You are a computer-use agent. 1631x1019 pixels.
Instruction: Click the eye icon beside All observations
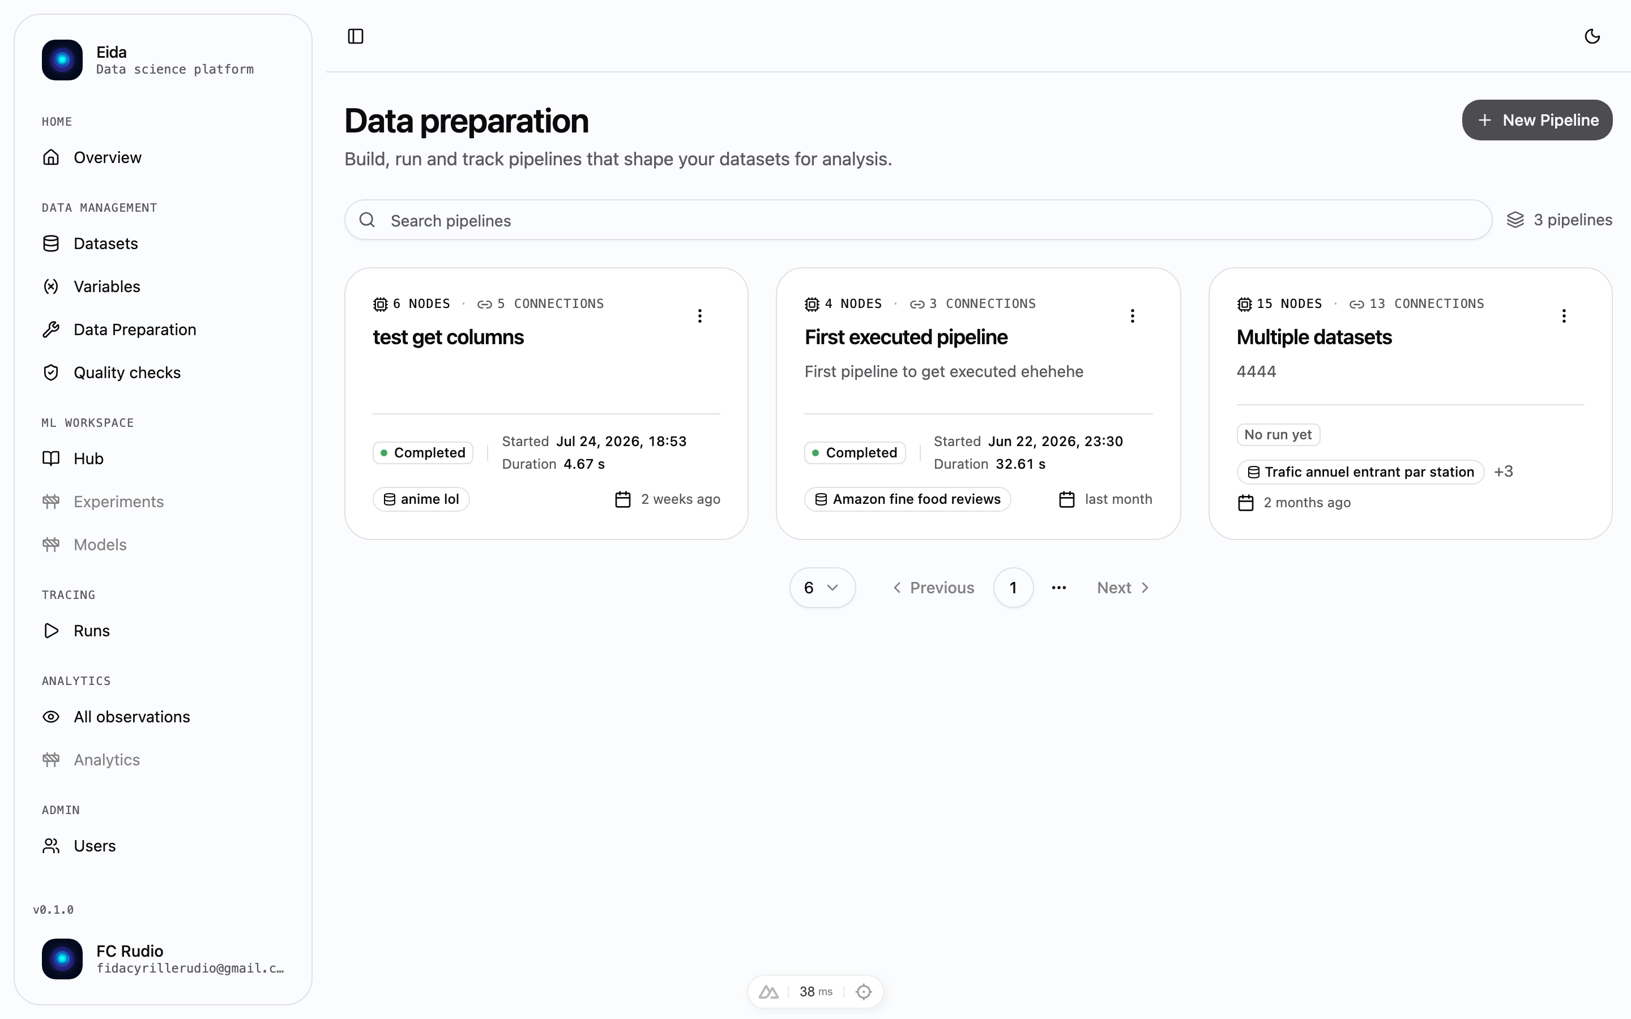pos(51,716)
